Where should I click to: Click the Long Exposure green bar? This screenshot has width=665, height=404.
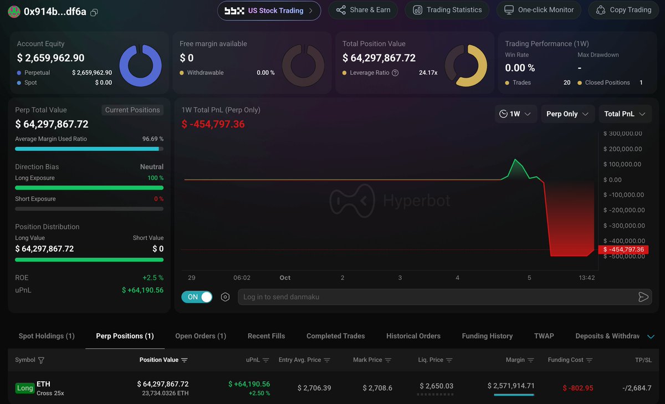(89, 188)
